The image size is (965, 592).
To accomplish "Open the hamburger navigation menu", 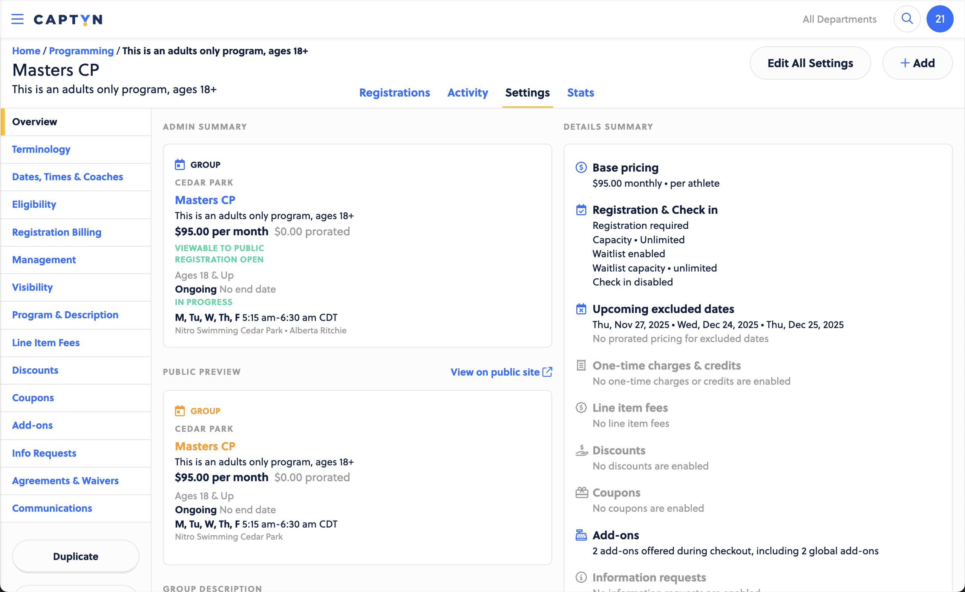I will pos(17,19).
